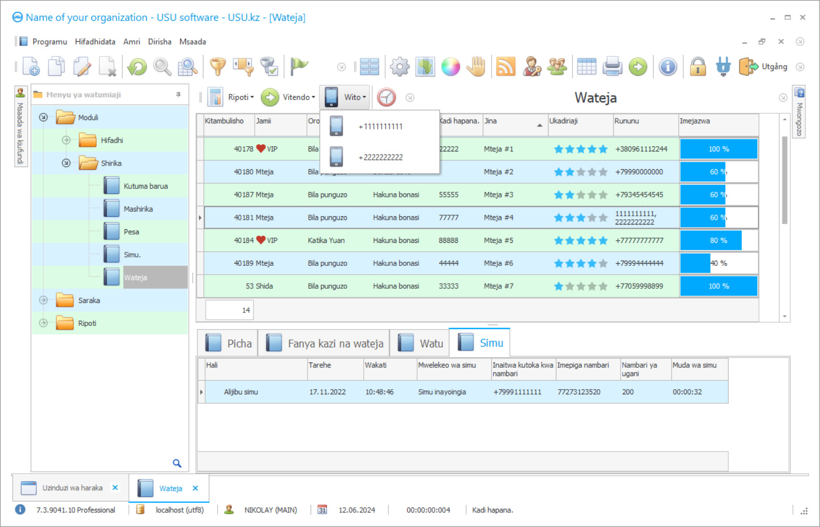820x527 pixels.
Task: Open the filter funnel icon
Action: pyautogui.click(x=218, y=67)
